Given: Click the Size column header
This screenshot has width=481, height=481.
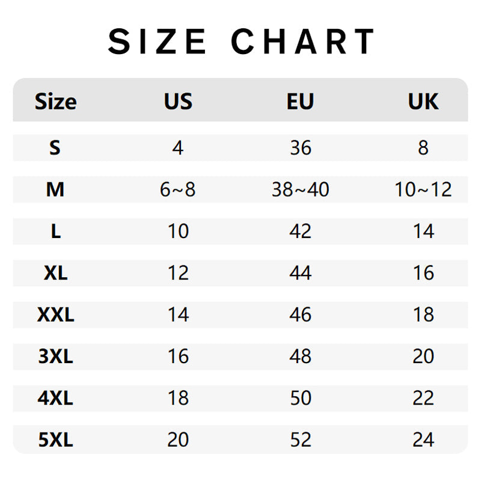Looking at the screenshot, I should pos(55,102).
